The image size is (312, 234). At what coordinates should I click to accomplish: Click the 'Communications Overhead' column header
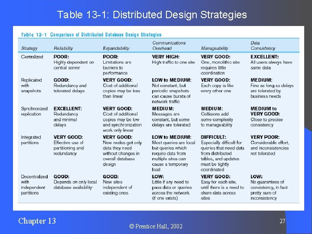(x=169, y=45)
